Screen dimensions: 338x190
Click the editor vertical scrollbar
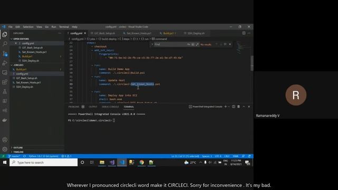(252, 63)
